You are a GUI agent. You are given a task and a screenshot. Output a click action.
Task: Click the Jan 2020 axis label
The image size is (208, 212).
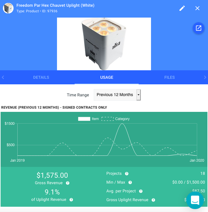click(197, 160)
